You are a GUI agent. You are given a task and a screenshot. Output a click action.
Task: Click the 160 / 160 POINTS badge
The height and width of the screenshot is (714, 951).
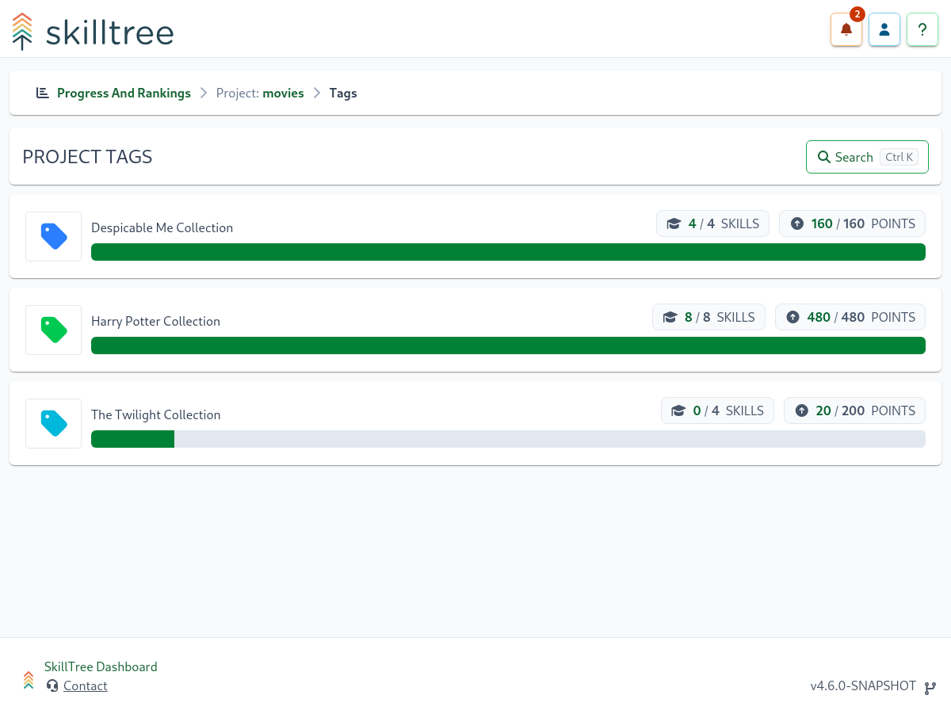point(852,223)
